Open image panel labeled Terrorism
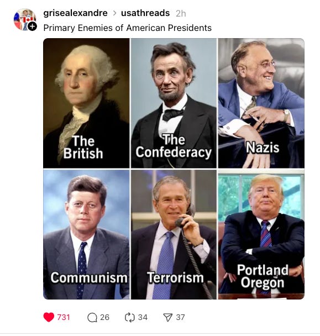Viewport: 320px width, 336px height. pos(174,234)
